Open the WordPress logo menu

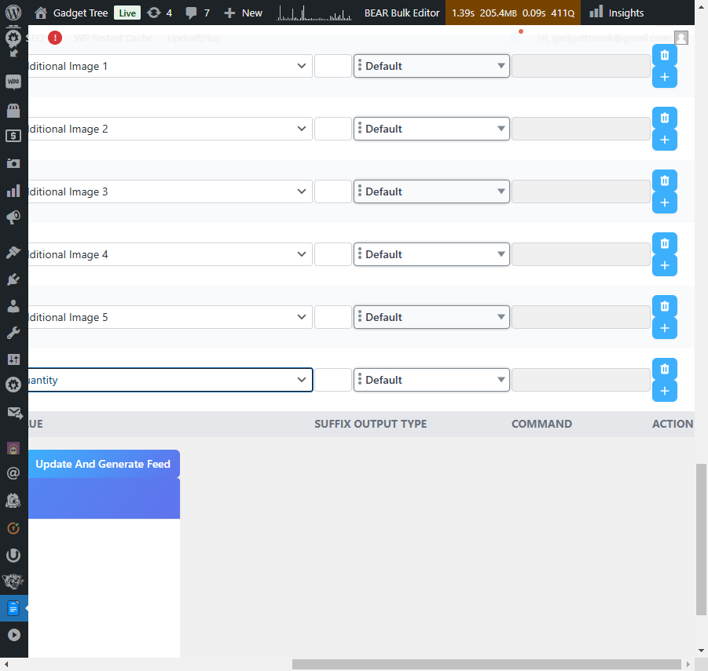coord(13,13)
